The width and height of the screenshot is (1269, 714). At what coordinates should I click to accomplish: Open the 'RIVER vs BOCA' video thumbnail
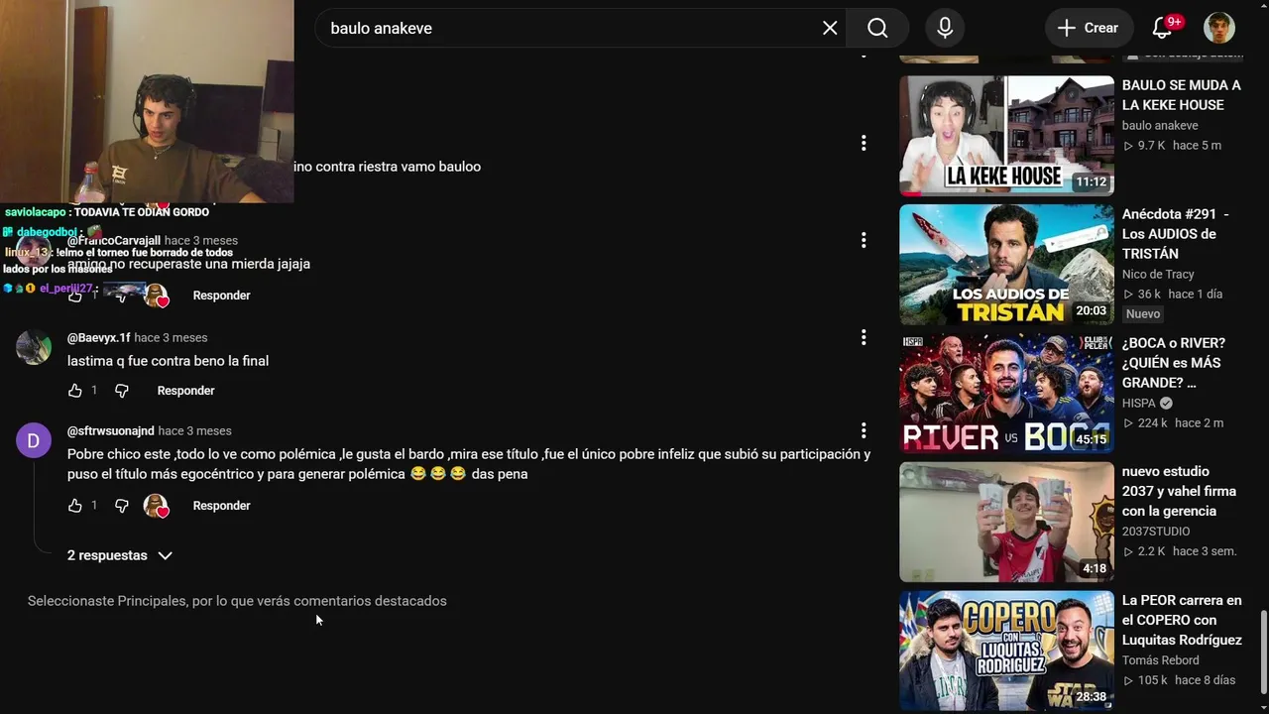(x=1006, y=394)
